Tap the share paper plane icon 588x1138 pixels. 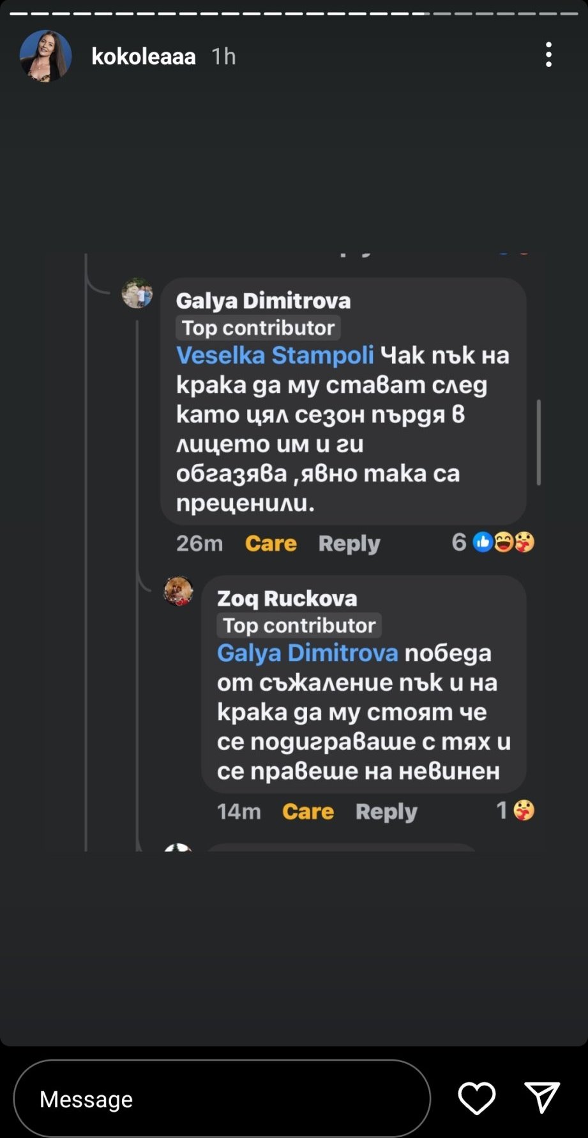542,1097
